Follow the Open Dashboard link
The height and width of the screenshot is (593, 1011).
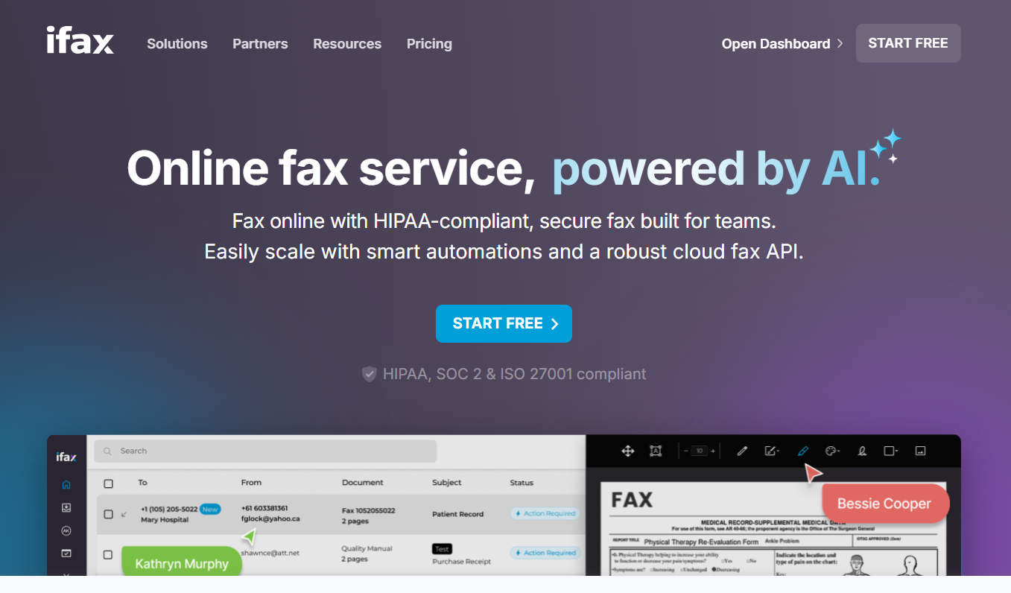point(782,44)
